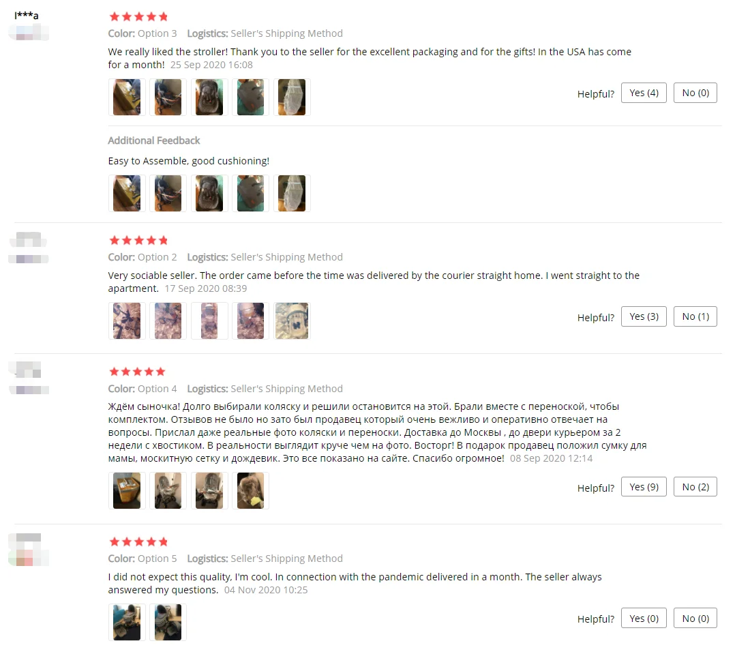
Task: Click No (2) on the Option 4 review
Action: pyautogui.click(x=695, y=487)
